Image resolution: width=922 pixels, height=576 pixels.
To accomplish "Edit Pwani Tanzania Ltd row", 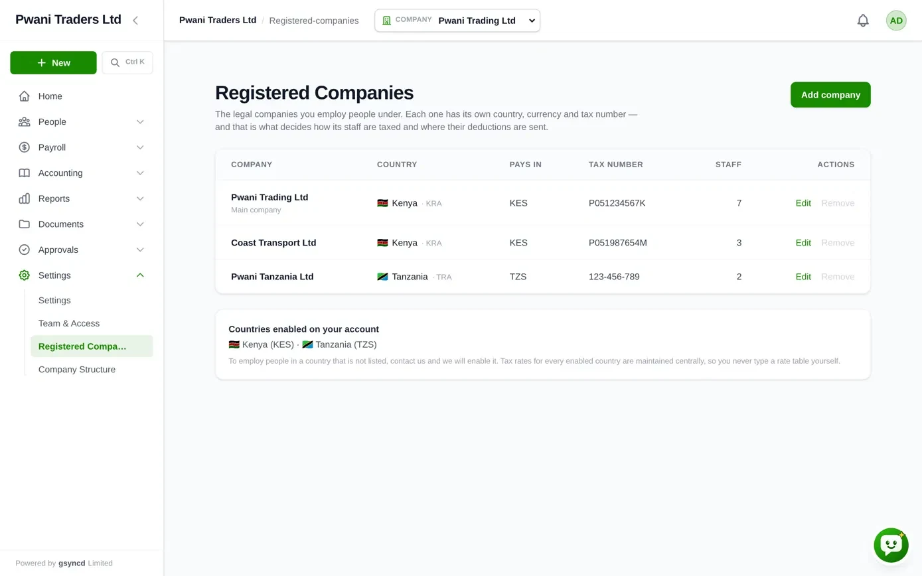I will tap(803, 277).
